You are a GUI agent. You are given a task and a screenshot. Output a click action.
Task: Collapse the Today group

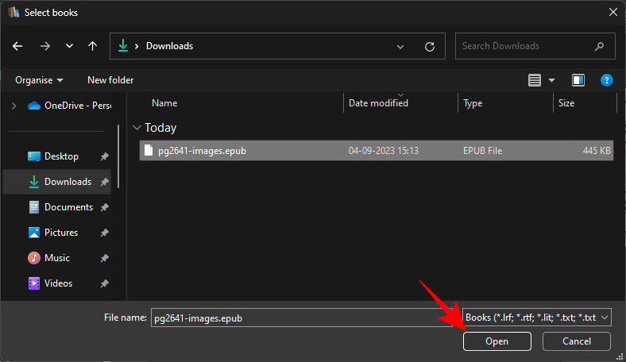(137, 128)
